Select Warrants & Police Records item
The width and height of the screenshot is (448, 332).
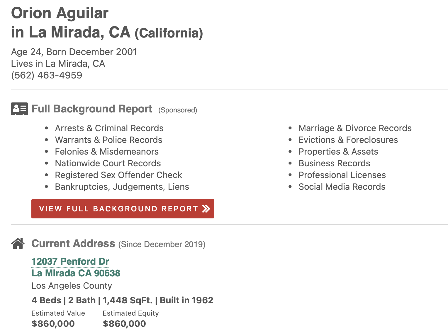[x=108, y=140]
